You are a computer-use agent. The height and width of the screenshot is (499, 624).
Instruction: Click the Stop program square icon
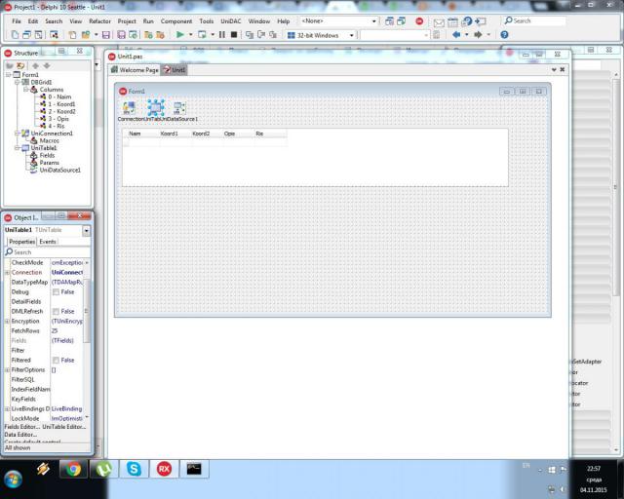[234, 35]
